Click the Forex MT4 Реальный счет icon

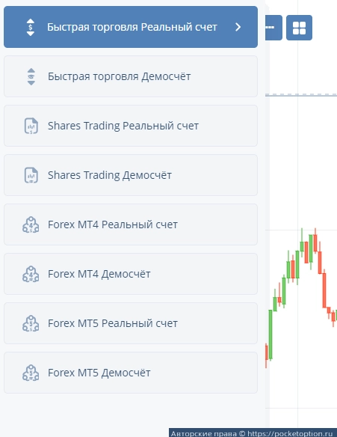click(31, 224)
